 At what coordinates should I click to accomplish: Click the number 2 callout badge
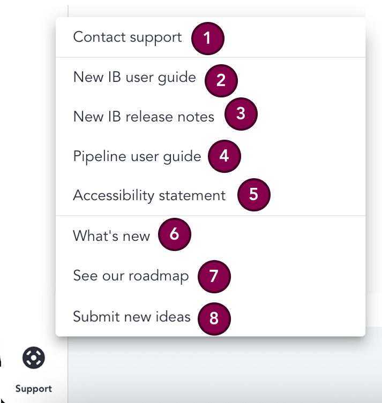pyautogui.click(x=221, y=80)
